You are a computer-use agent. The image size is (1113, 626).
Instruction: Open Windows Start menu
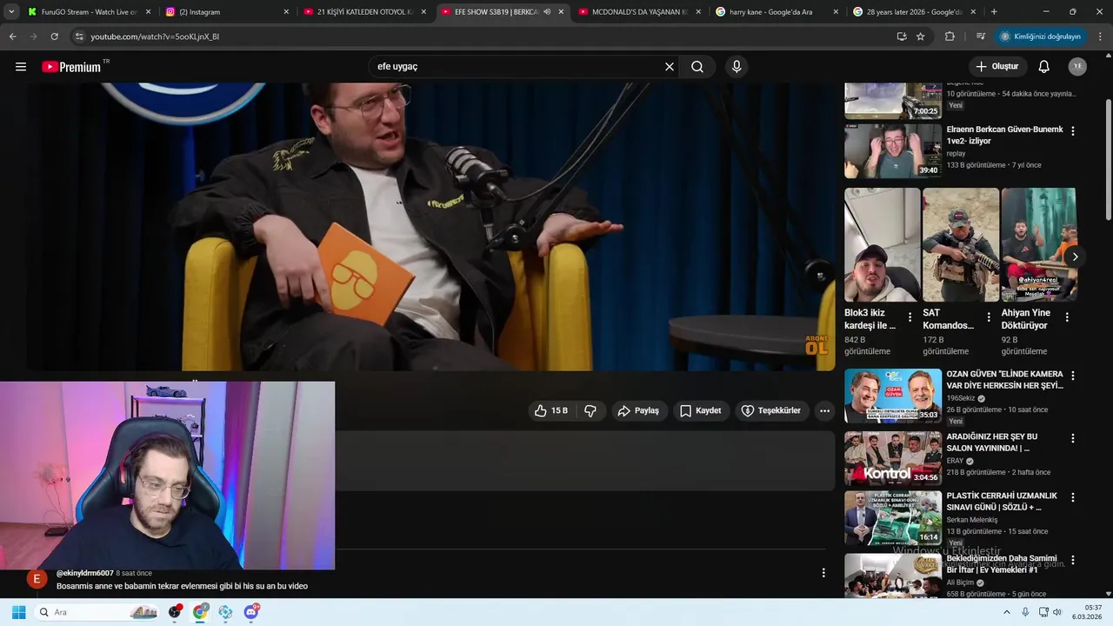[18, 612]
